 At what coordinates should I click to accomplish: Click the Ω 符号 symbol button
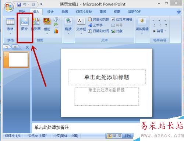click(x=117, y=25)
